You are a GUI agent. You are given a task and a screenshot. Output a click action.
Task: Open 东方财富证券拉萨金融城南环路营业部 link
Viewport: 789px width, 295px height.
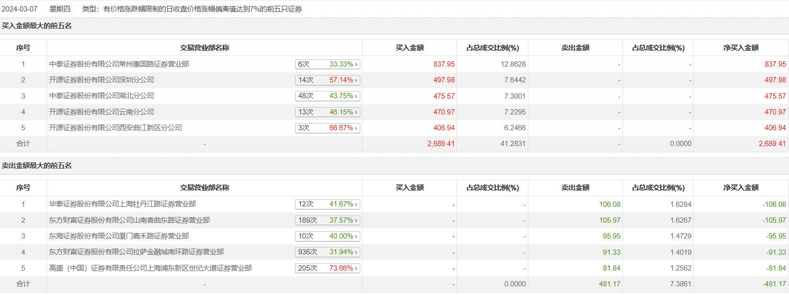click(x=136, y=252)
